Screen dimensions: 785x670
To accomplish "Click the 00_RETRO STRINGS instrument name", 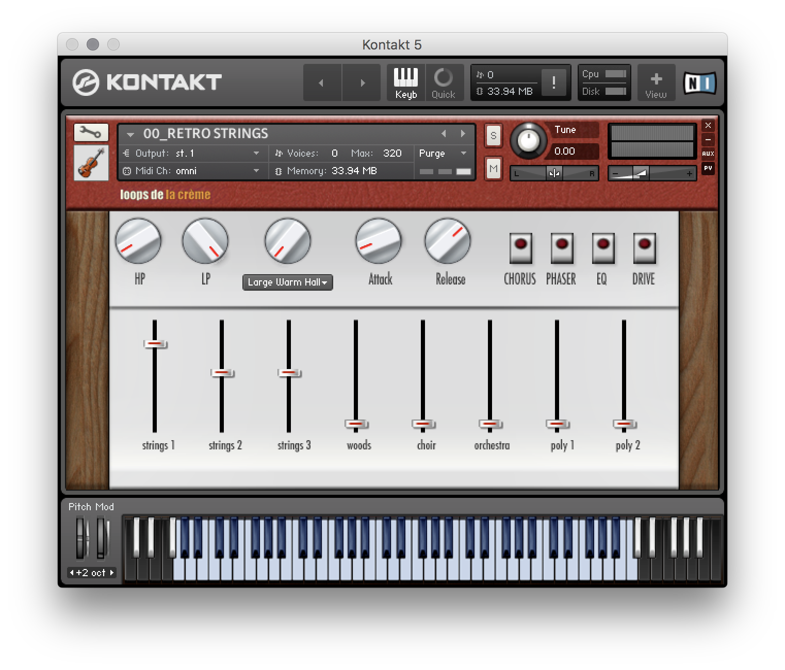I will [x=205, y=133].
